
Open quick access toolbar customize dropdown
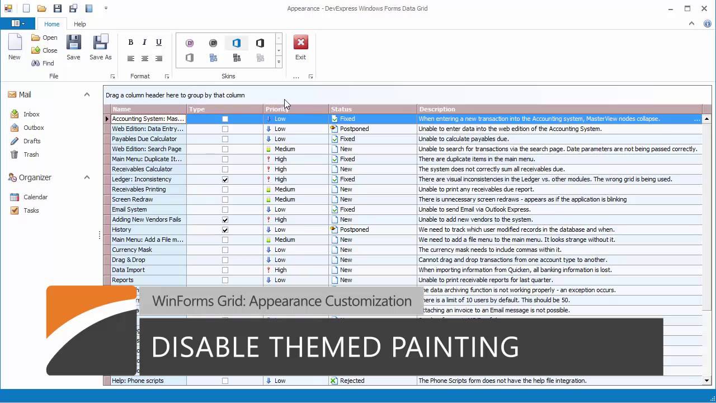[106, 8]
